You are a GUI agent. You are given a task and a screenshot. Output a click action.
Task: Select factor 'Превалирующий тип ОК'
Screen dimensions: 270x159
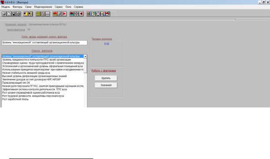click(x=43, y=83)
